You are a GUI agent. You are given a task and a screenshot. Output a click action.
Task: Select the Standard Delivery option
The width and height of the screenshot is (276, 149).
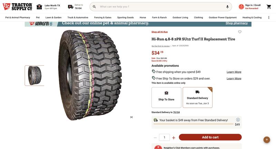[197, 97]
